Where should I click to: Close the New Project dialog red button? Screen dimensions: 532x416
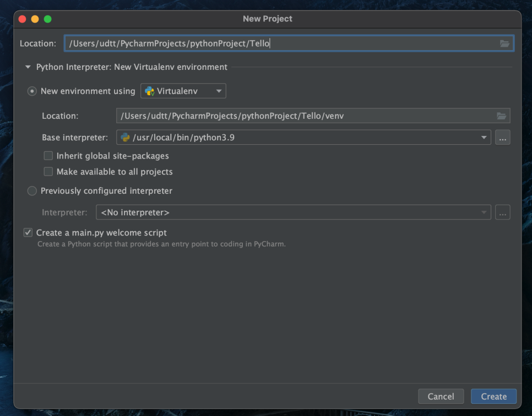[x=23, y=19]
